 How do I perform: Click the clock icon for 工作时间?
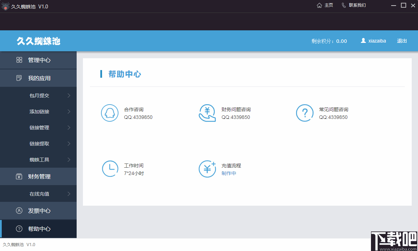tap(110, 169)
